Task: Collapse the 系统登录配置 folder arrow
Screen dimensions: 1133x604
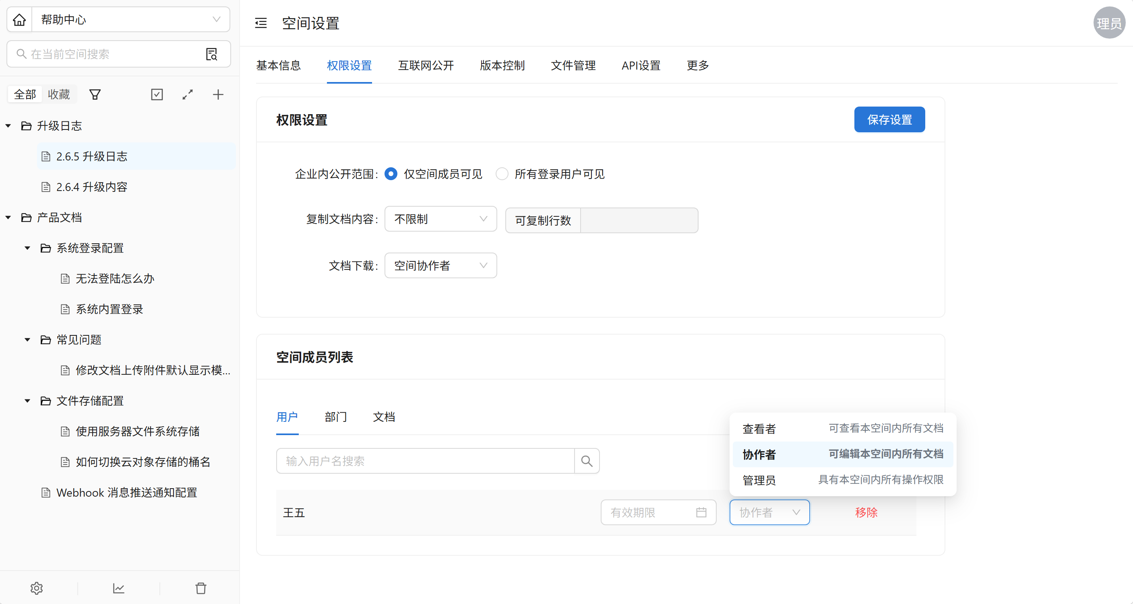Action: [27, 248]
